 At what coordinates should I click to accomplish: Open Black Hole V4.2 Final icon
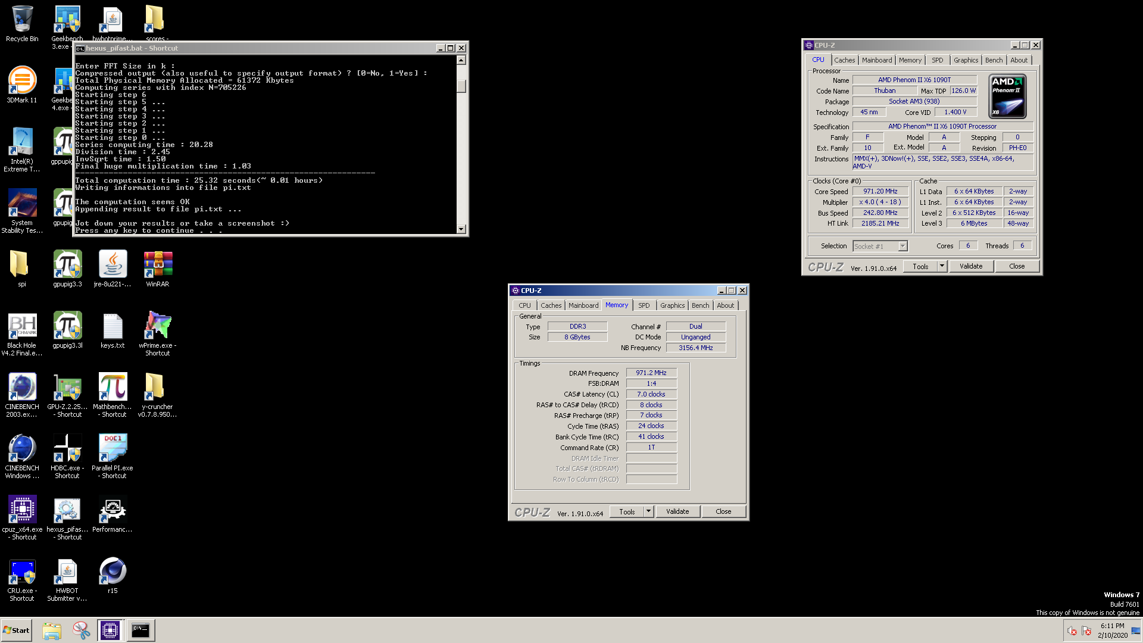click(x=22, y=334)
